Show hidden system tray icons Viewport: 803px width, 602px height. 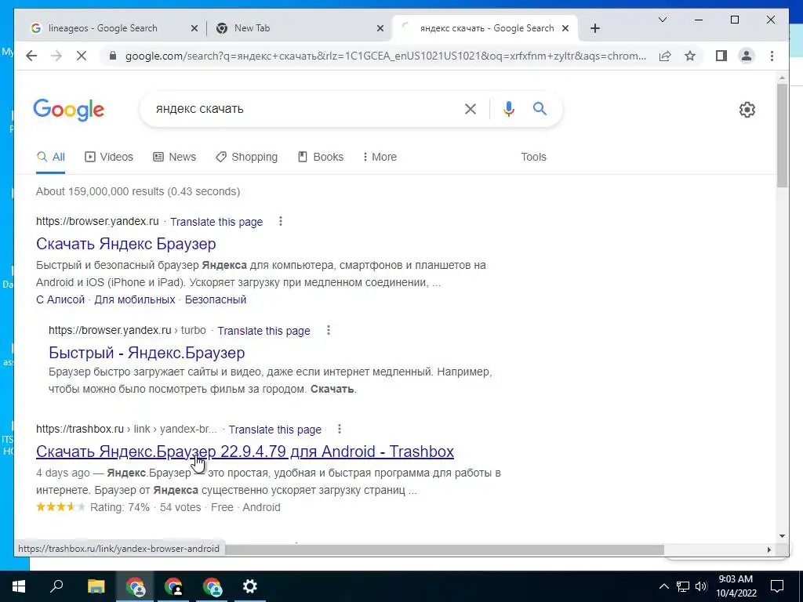tap(663, 586)
